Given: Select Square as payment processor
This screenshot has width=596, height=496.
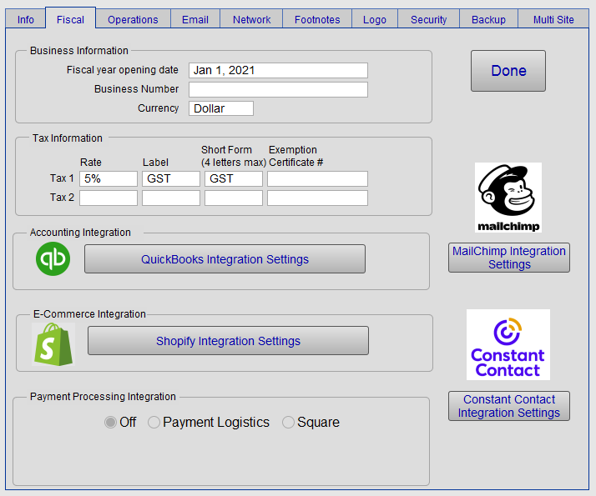Looking at the screenshot, I should 288,423.
